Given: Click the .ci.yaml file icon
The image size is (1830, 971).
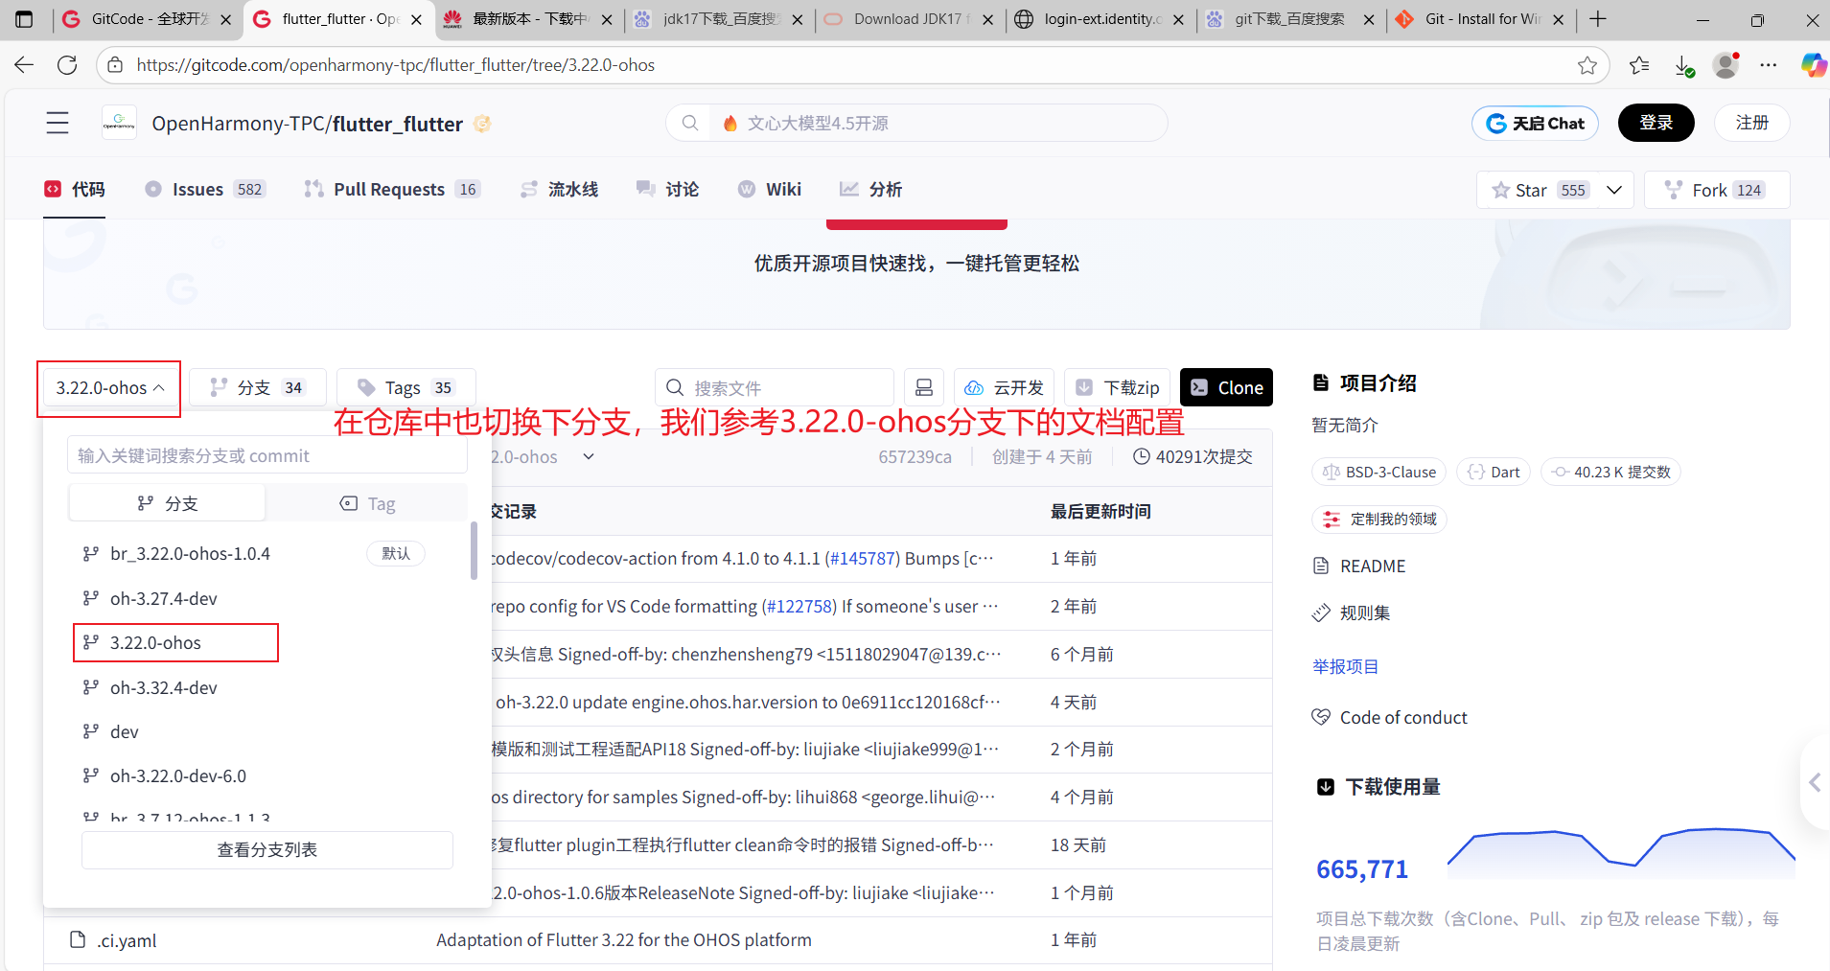Looking at the screenshot, I should pyautogui.click(x=78, y=939).
